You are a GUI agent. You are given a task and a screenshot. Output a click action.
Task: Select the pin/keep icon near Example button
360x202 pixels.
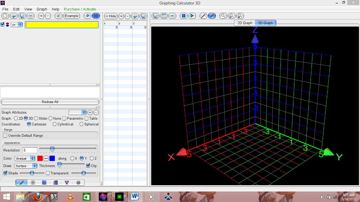(x=87, y=16)
